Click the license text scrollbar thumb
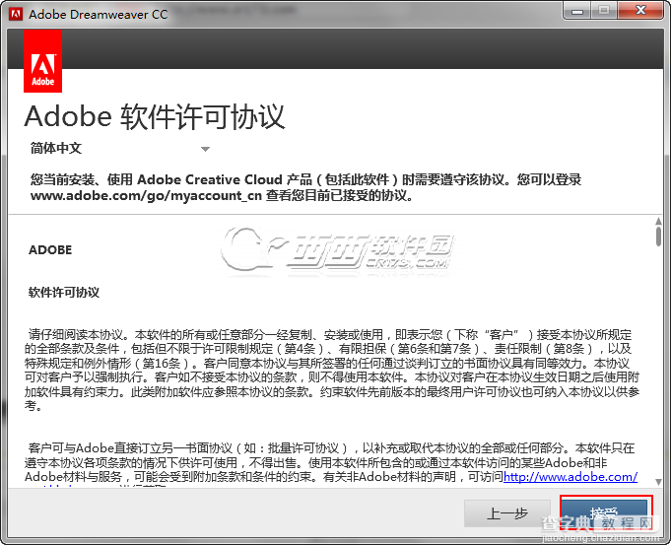 click(658, 237)
